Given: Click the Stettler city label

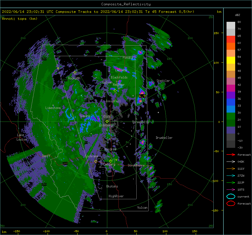Looking at the screenshot, I should click(x=163, y=81).
